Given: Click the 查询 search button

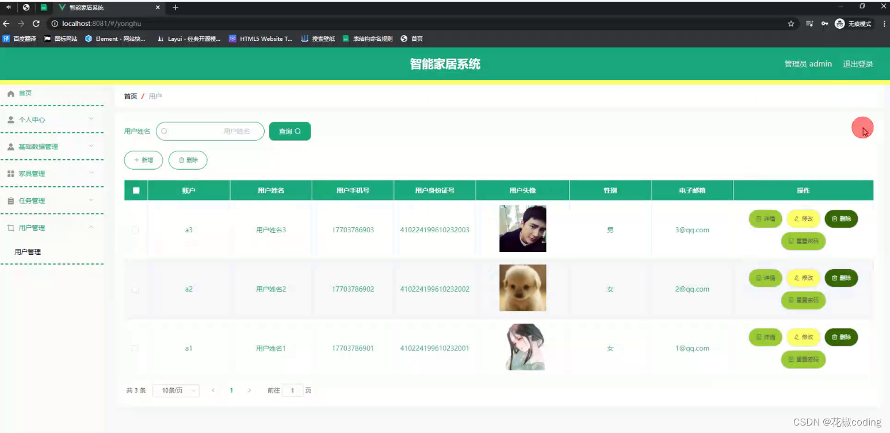Looking at the screenshot, I should pos(289,131).
